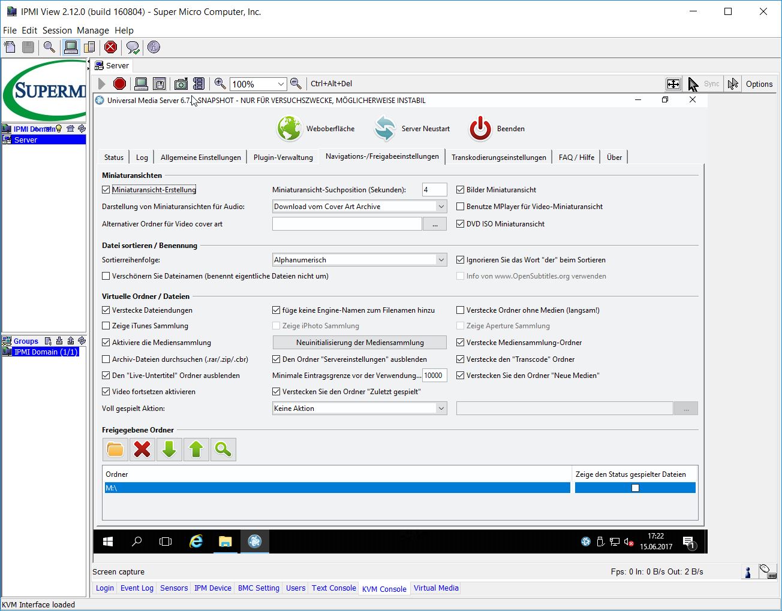
Task: Open the Manage menu
Action: [93, 31]
